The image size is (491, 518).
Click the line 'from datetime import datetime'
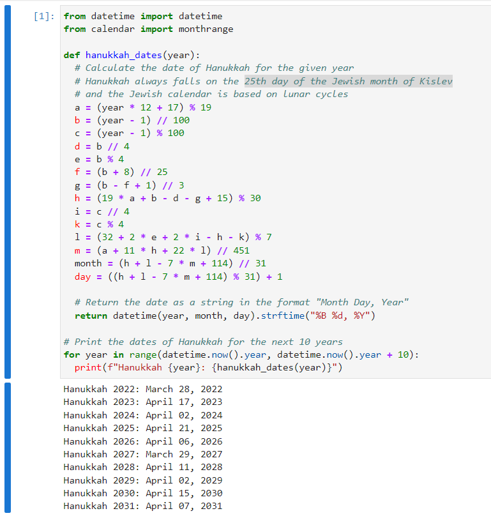click(x=143, y=16)
